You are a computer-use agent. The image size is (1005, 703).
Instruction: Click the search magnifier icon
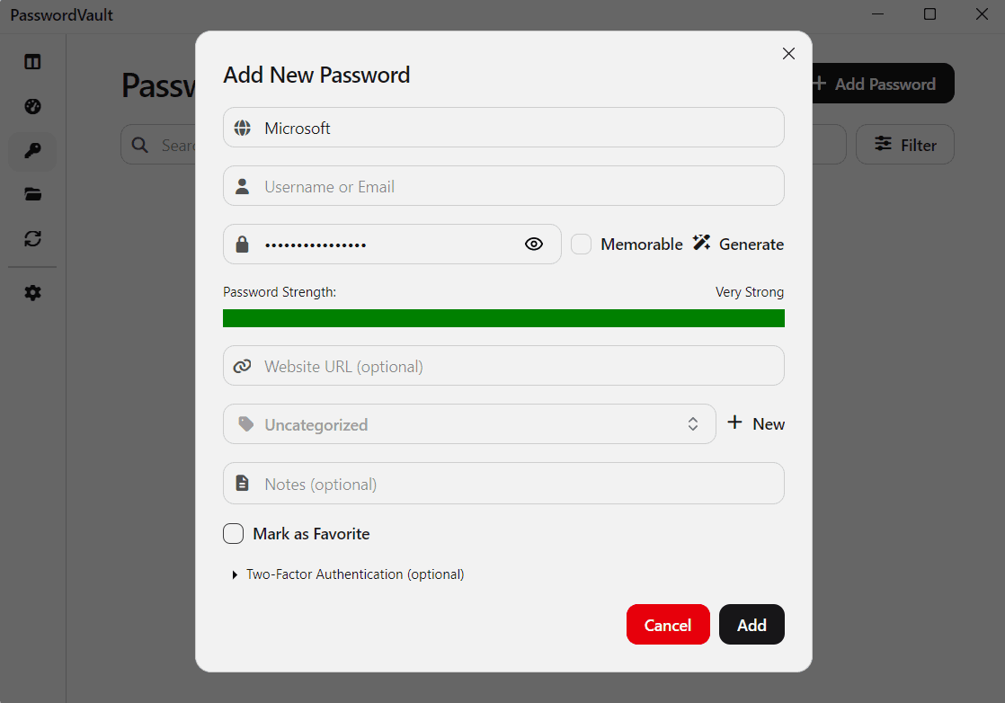pos(139,145)
